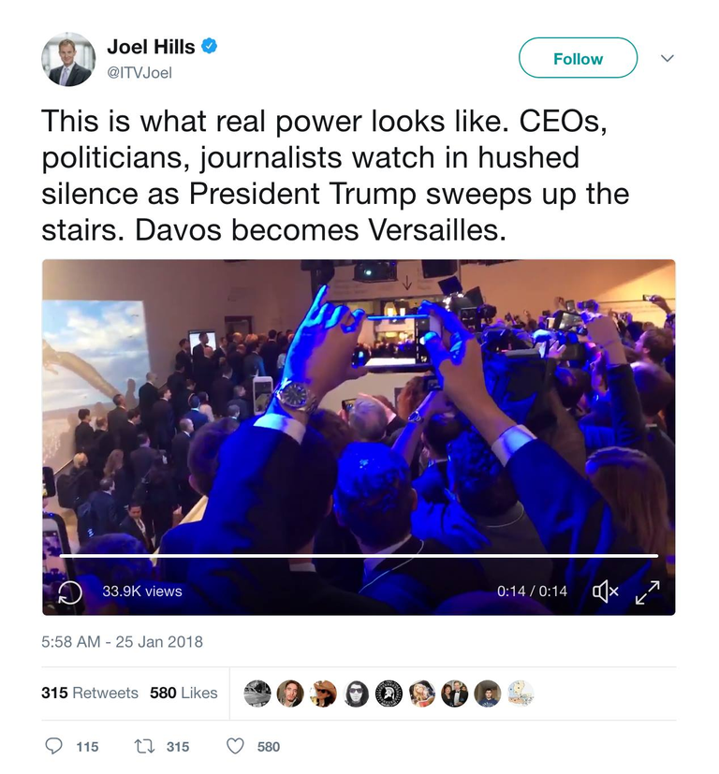
Task: Open the tweet timestamp 25 Jan 2018
Action: (122, 642)
